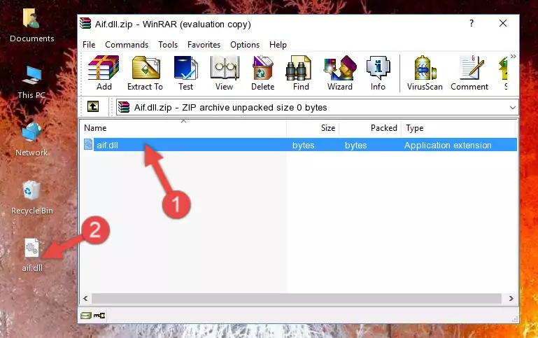Click the Delete toolbar icon
The image size is (538, 338).
click(262, 73)
